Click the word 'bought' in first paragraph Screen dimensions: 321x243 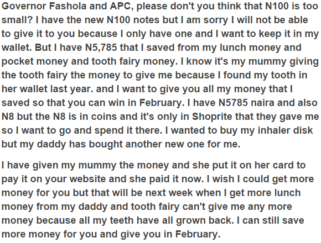(x=105, y=144)
